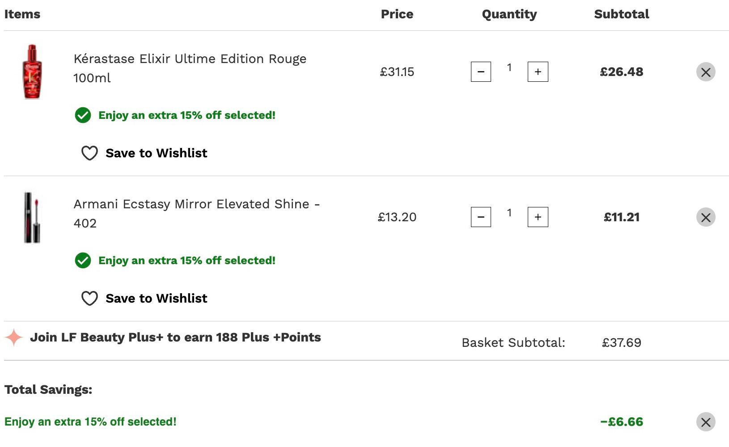Save Kérastase Elixir to Wishlist
729x447 pixels.
click(x=144, y=153)
